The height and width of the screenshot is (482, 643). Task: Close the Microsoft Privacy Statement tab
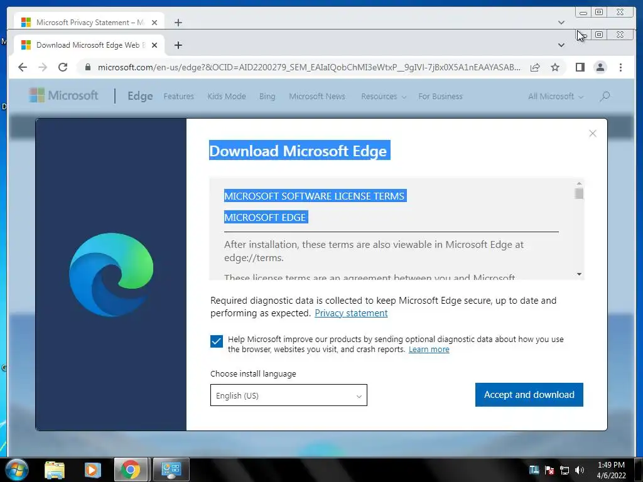(x=154, y=23)
